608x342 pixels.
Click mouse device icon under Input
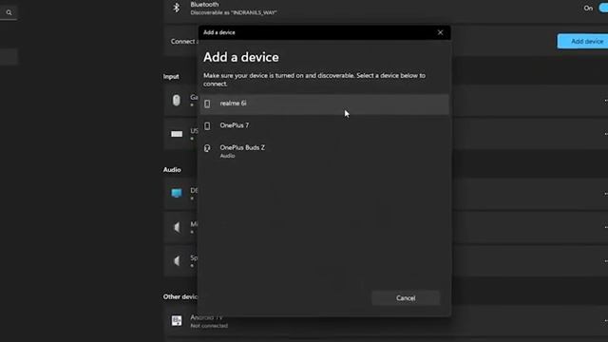177,100
